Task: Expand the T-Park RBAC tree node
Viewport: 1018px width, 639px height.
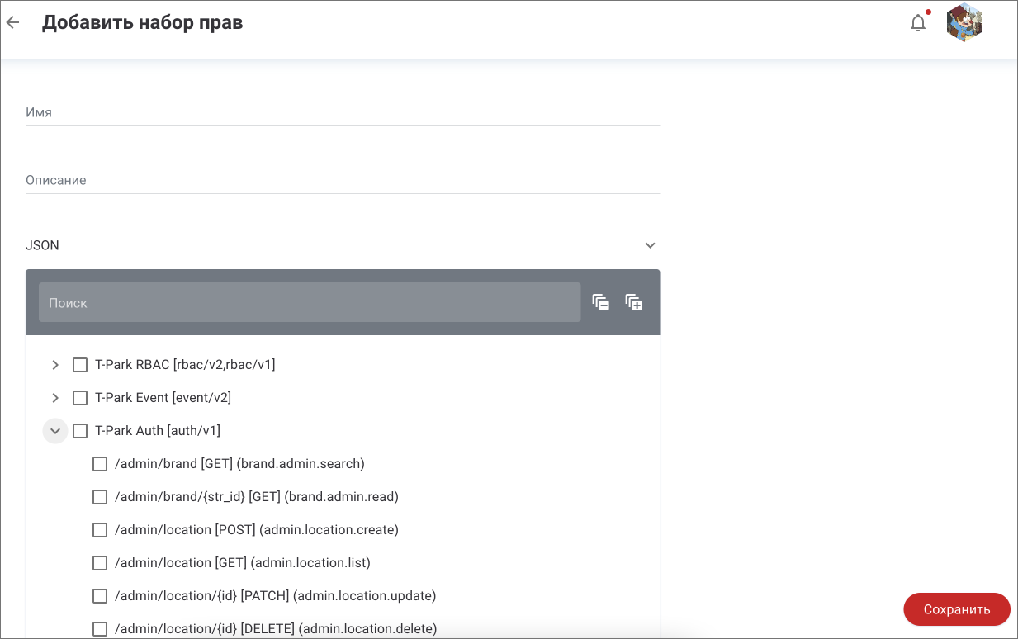Action: [55, 365]
